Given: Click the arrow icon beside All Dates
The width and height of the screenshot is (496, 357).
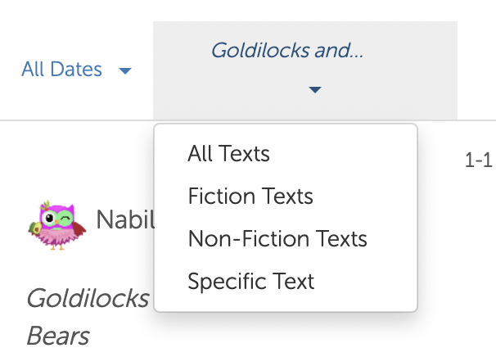Looking at the screenshot, I should (x=125, y=71).
